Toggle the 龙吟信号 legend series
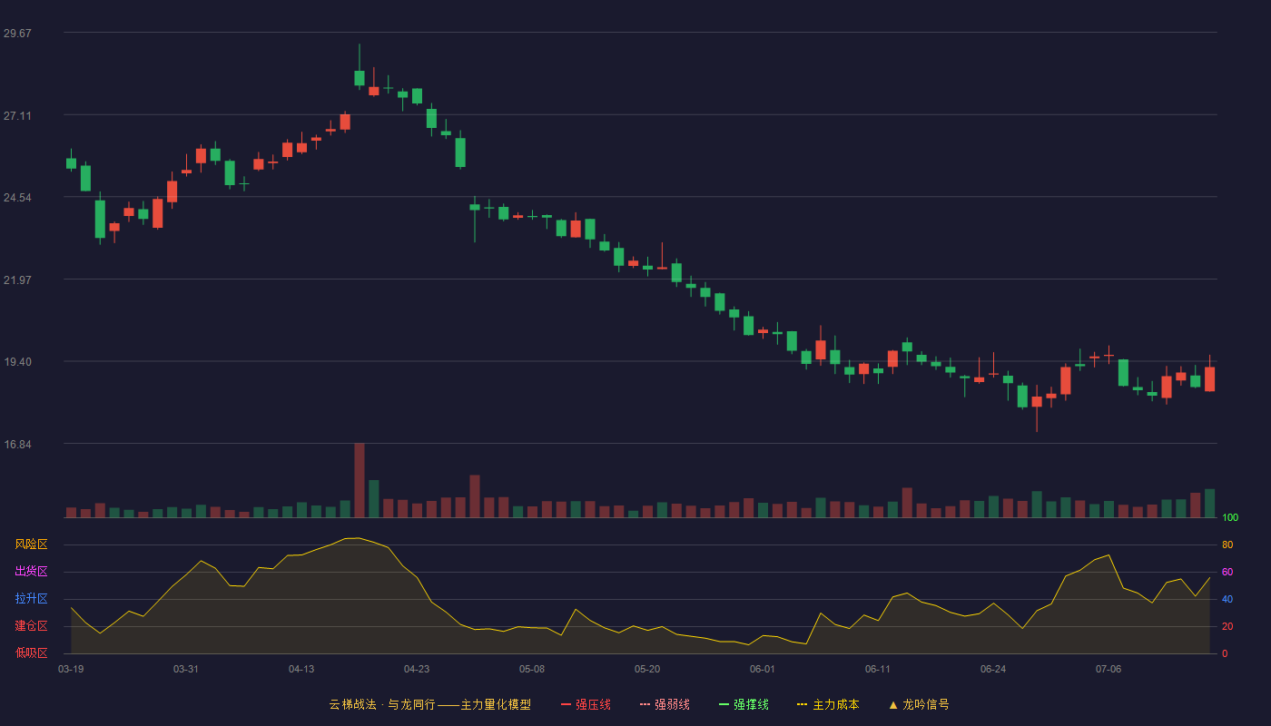The image size is (1271, 726). (x=919, y=704)
